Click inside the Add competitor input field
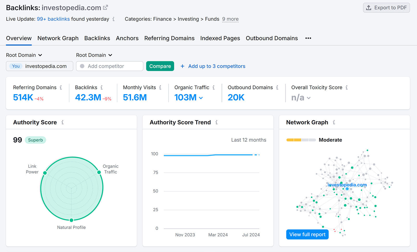417x252 pixels. tap(109, 66)
